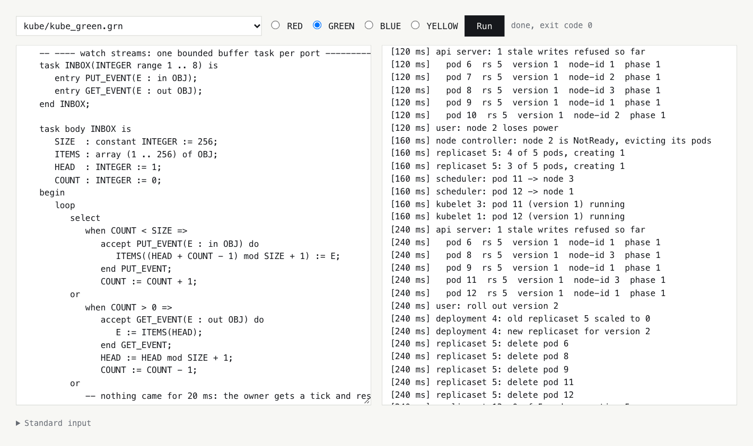Click output 'deployment 4: new replicaset for version 2'
Image resolution: width=753 pixels, height=446 pixels.
click(520, 332)
